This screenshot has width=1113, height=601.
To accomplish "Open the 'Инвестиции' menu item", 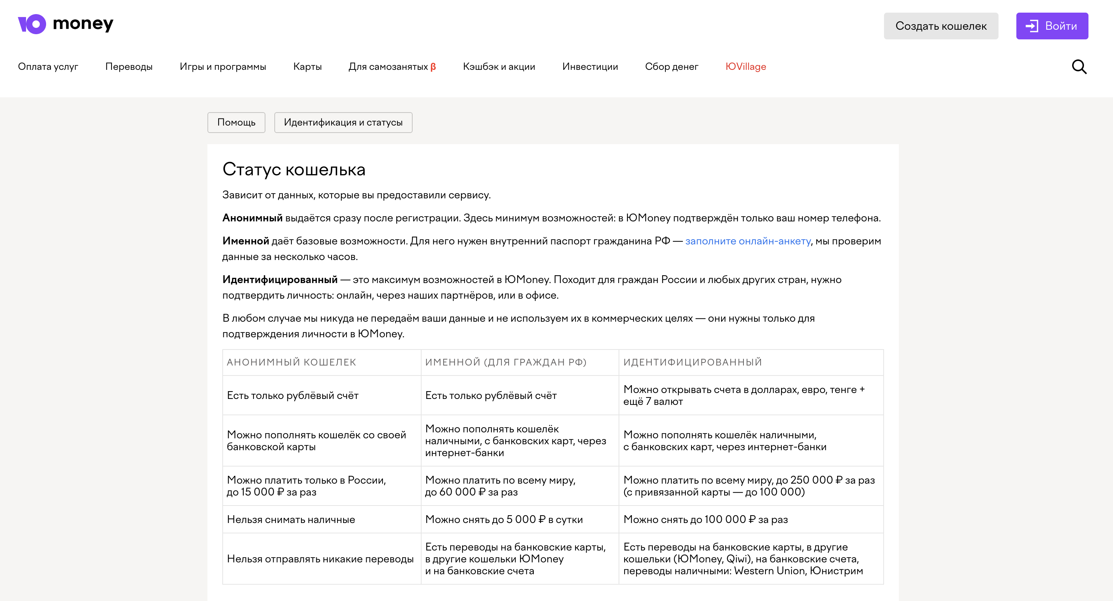I will [590, 66].
